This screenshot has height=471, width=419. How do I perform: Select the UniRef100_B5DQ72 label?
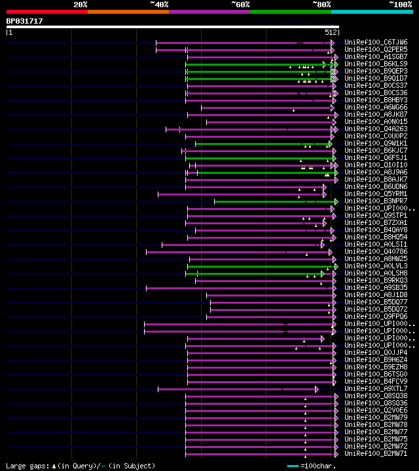(376, 309)
